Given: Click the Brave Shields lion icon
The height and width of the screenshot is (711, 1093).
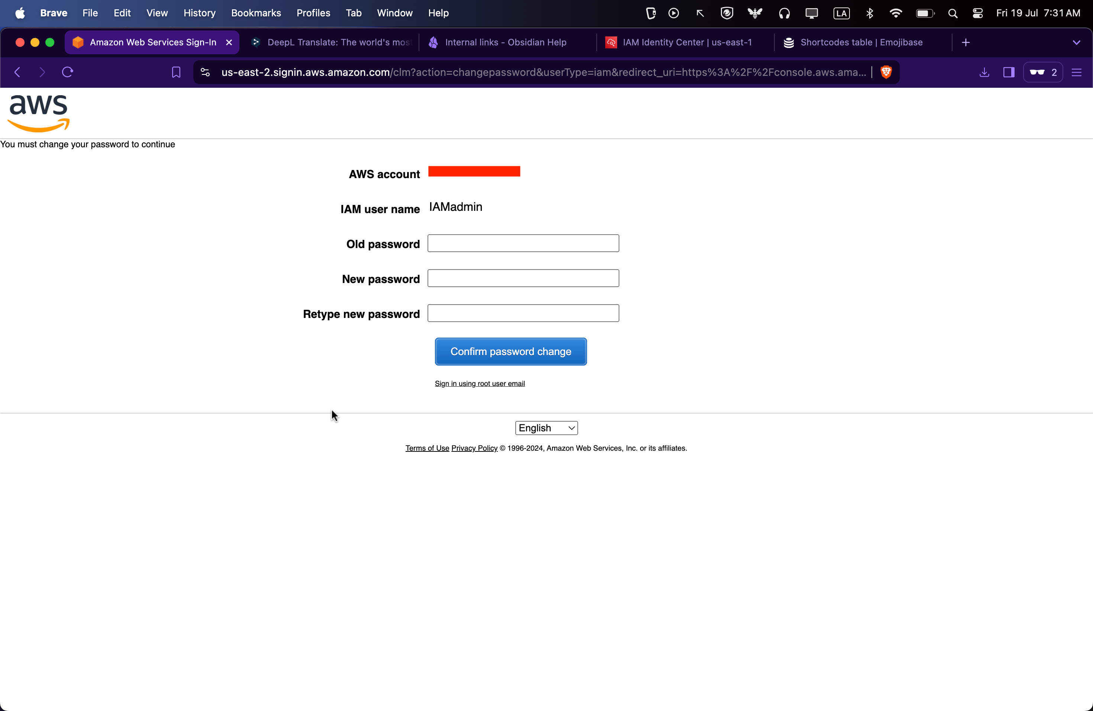Looking at the screenshot, I should pyautogui.click(x=886, y=72).
